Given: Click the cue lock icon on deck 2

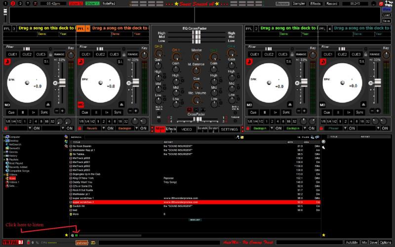Looking at the screenshot, I should [x=292, y=54].
